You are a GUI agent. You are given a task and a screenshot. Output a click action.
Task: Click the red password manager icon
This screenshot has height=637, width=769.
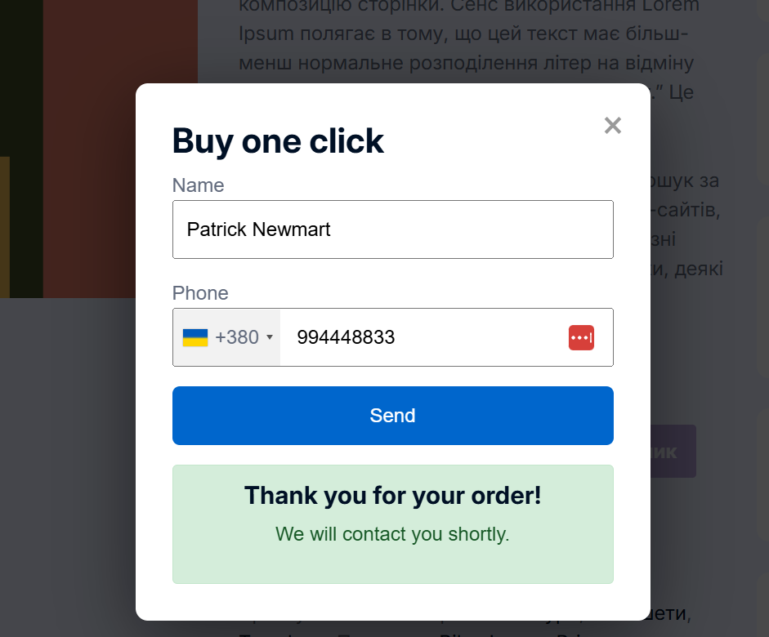click(581, 337)
